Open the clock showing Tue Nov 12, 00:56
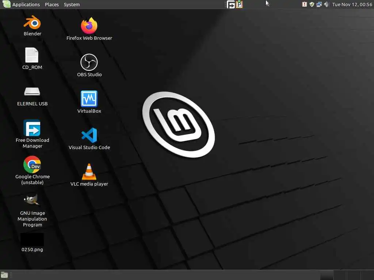Image resolution: width=374 pixels, height=280 pixels. 352,4
